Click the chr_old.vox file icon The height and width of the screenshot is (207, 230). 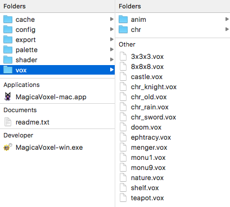pos(123,96)
